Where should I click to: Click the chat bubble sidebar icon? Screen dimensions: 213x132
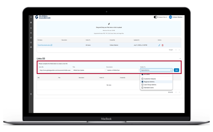(x=31, y=38)
